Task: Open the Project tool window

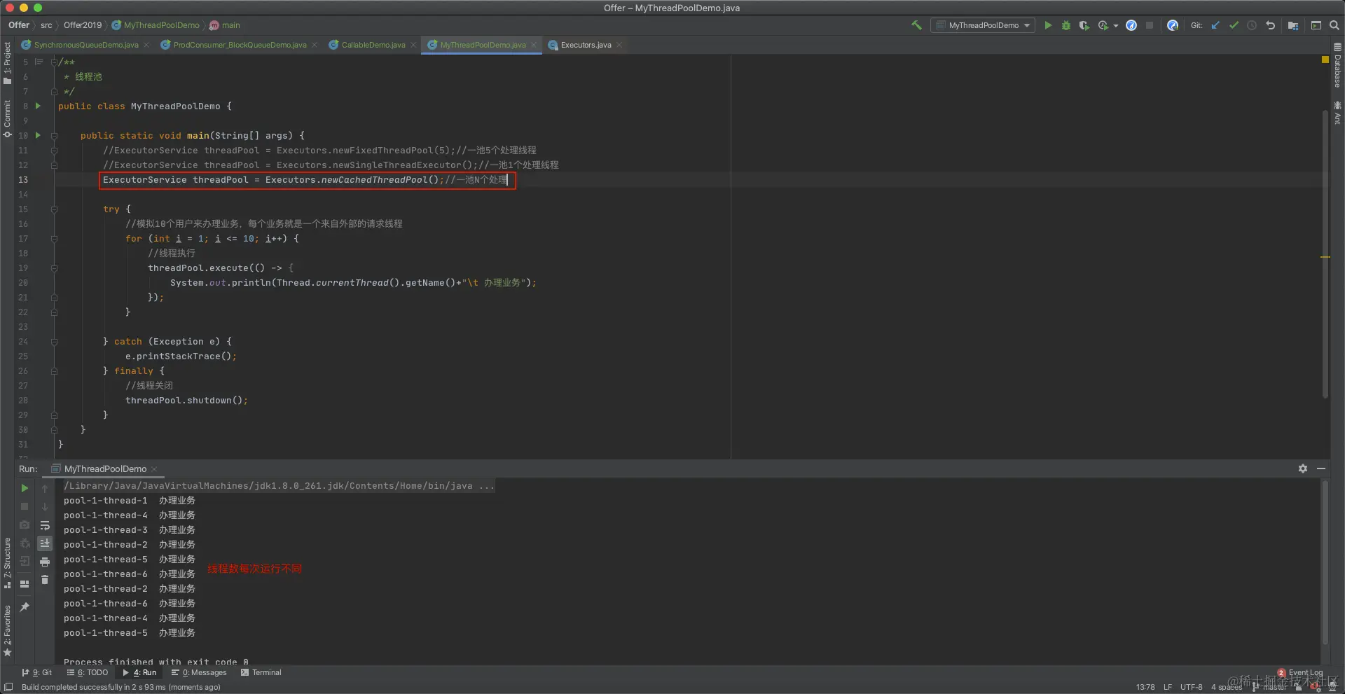Action: (7, 63)
